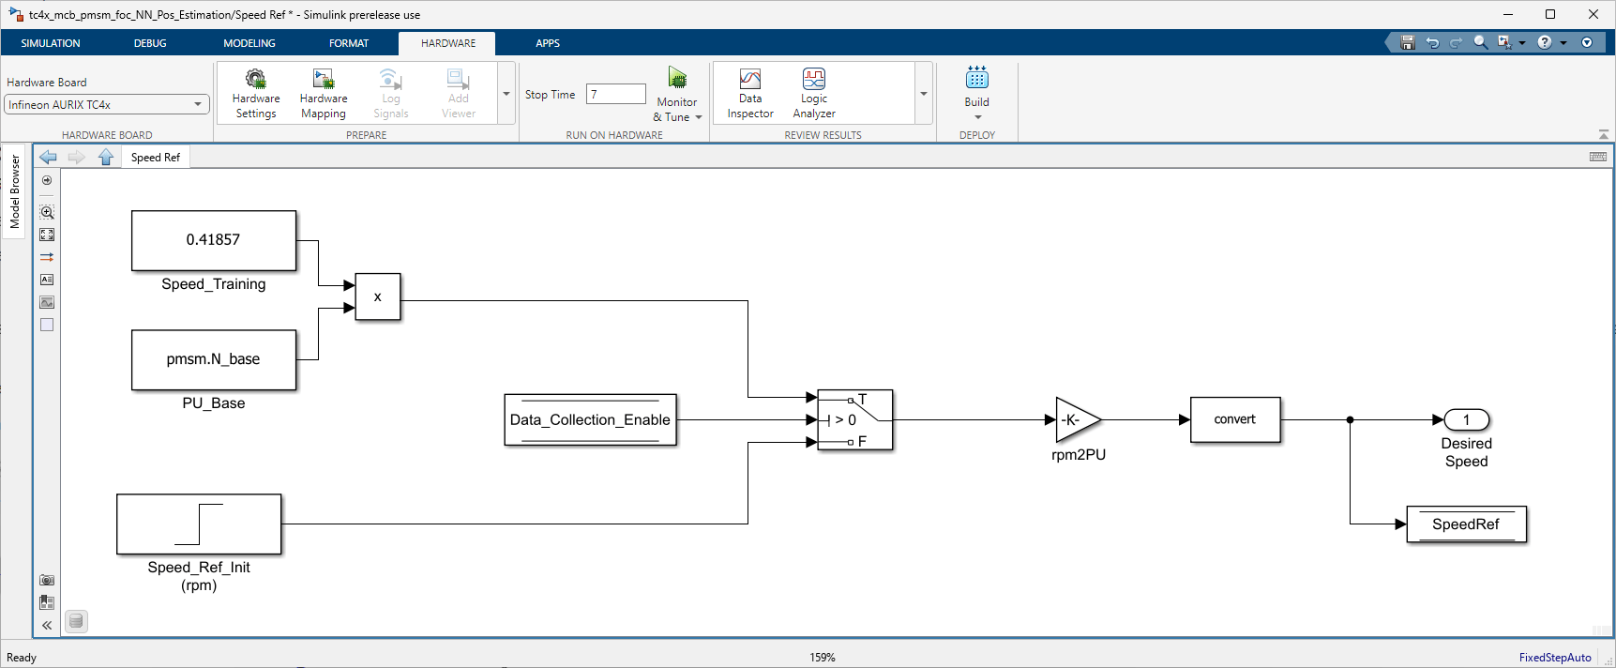Collapse the palette with double chevron
1616x668 pixels.
(47, 625)
